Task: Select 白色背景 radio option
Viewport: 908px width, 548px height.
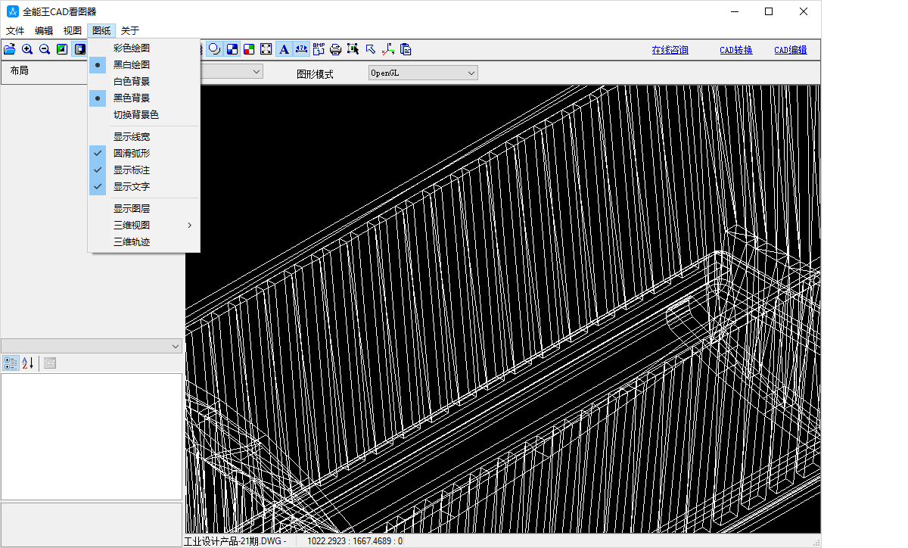Action: pos(132,82)
